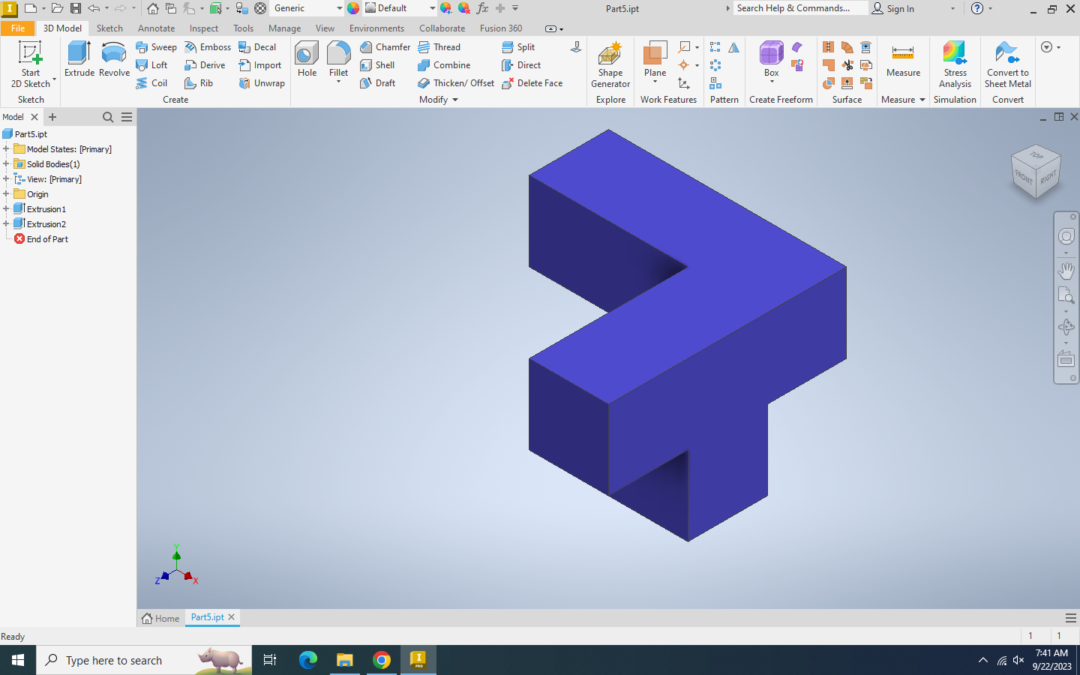Click the appearance color wheel swatch
1080x675 pixels.
pyautogui.click(x=353, y=8)
